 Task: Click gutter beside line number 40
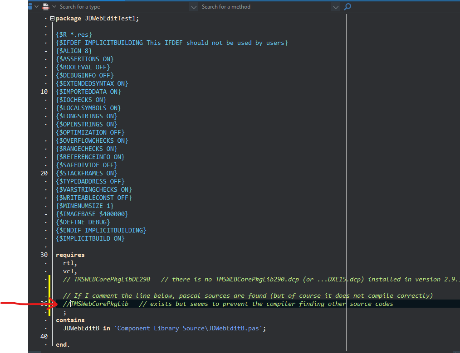(44, 336)
